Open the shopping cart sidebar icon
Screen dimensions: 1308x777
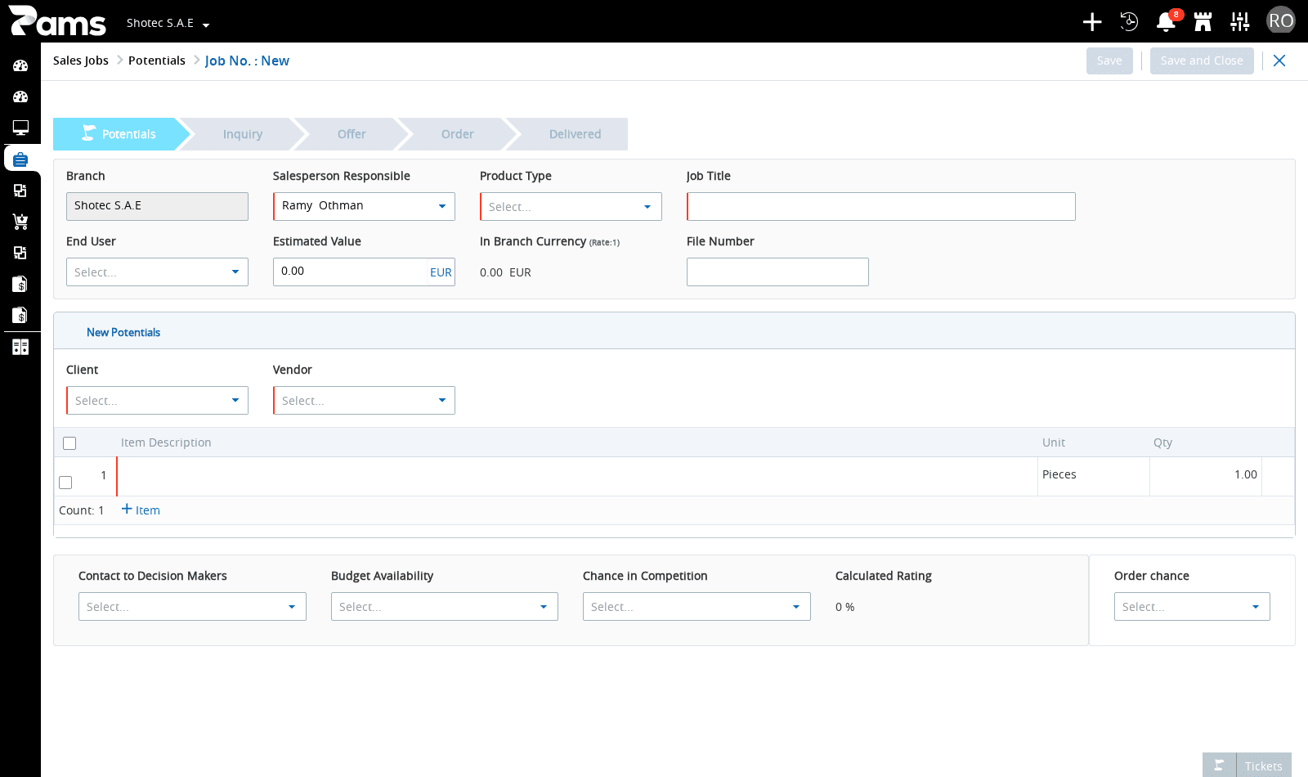pyautogui.click(x=20, y=222)
